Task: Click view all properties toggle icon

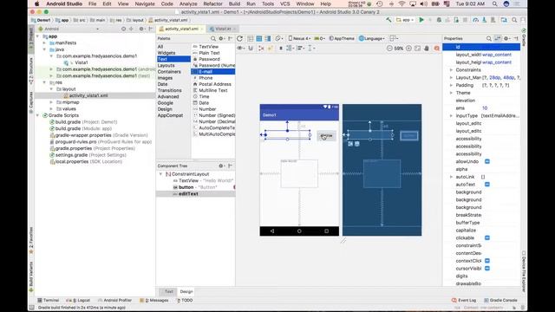Action: [498, 38]
